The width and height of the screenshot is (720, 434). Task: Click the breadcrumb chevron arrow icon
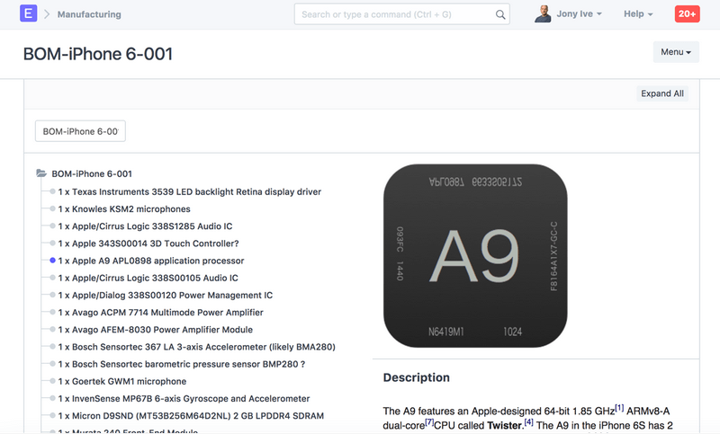pos(48,14)
